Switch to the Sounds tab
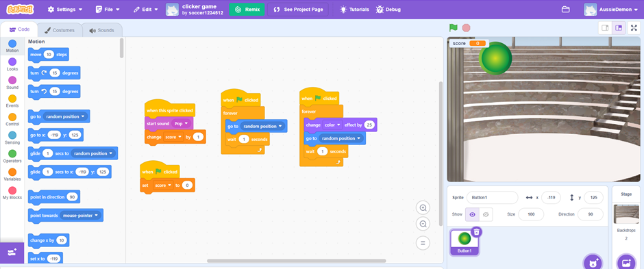644x269 pixels. click(101, 30)
